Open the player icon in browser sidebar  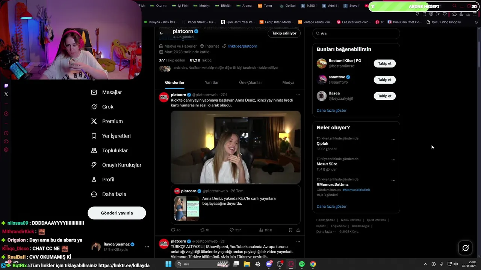(x=6, y=114)
